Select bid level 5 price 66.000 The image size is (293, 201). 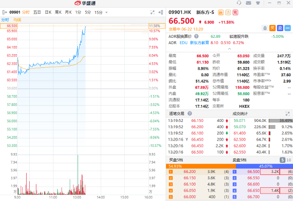tap(189, 197)
